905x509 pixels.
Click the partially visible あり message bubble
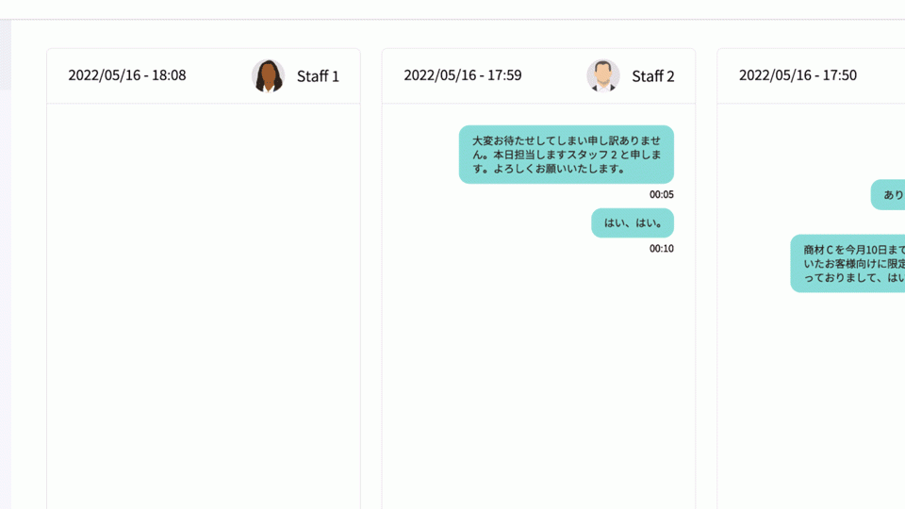click(888, 194)
